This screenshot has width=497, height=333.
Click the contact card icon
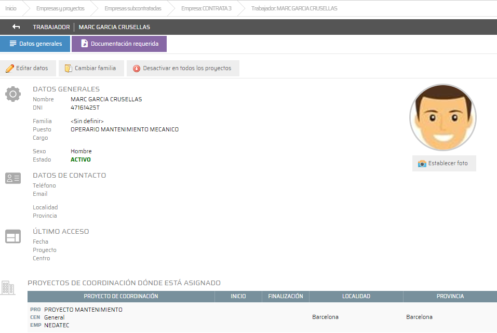(12, 178)
